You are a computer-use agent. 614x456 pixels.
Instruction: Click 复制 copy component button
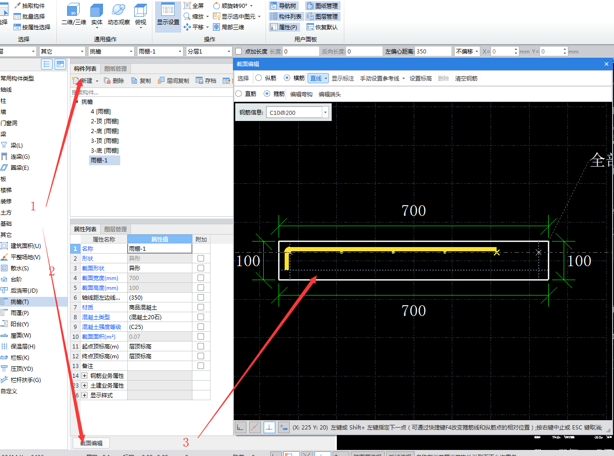[x=141, y=80]
